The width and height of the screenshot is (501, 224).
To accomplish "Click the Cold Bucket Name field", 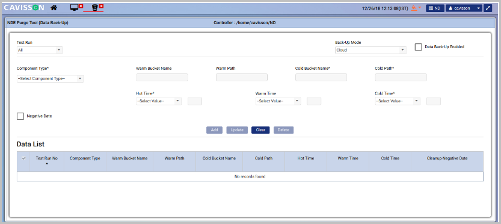I will click(321, 77).
